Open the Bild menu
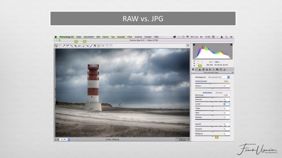Screen dimensions: 282x158 pyautogui.click(x=98, y=37)
